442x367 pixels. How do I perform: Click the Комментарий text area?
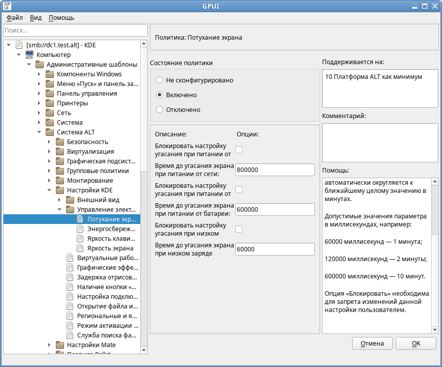pyautogui.click(x=380, y=143)
